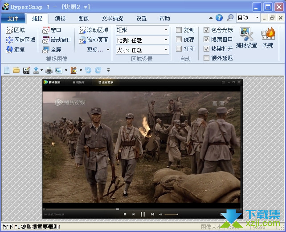The width and height of the screenshot is (286, 232).
Task: Pause the video in captured image
Action: pos(143,214)
